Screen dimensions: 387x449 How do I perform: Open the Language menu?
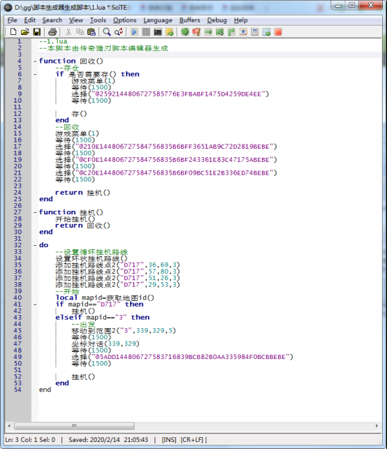point(158,20)
